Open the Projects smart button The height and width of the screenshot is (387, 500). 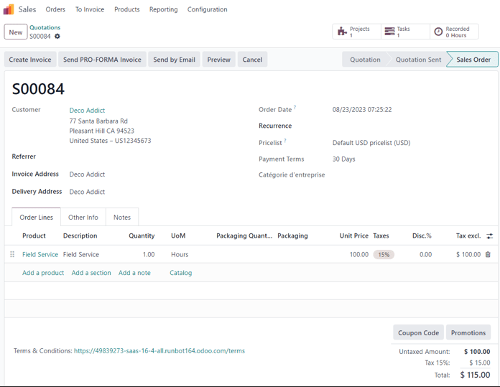[356, 32]
